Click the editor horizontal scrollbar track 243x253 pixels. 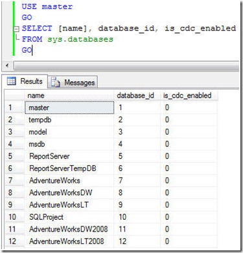click(x=126, y=66)
